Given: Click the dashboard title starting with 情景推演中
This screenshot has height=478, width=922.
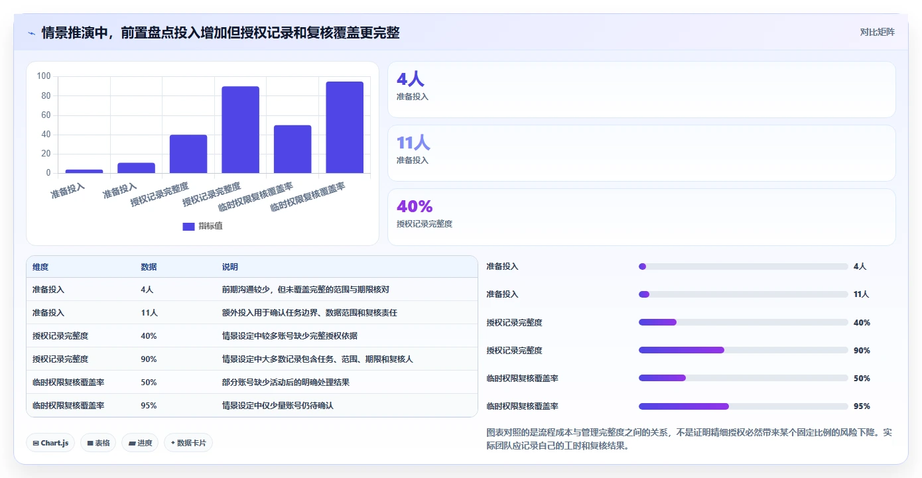Looking at the screenshot, I should (220, 32).
